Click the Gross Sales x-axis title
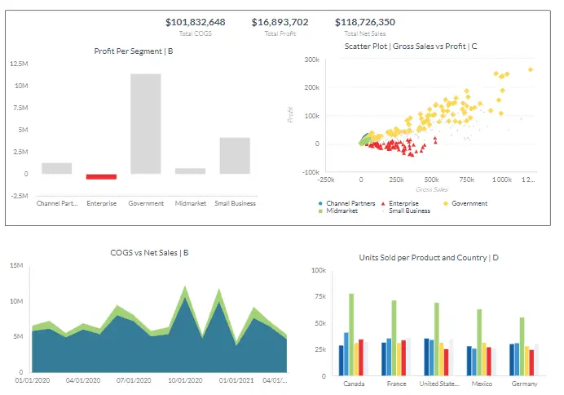564x395 pixels. (x=432, y=189)
